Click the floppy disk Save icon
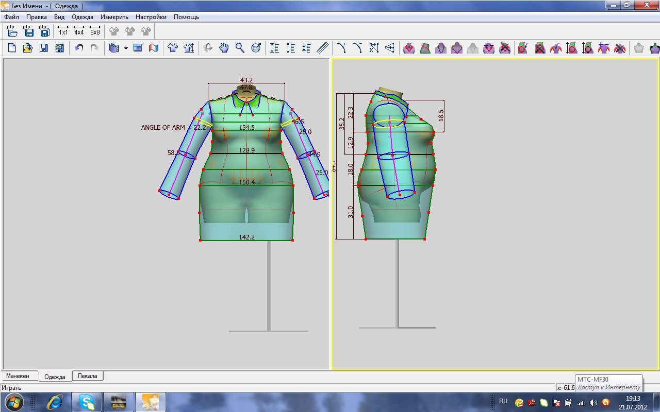The width and height of the screenshot is (660, 412). click(x=44, y=48)
